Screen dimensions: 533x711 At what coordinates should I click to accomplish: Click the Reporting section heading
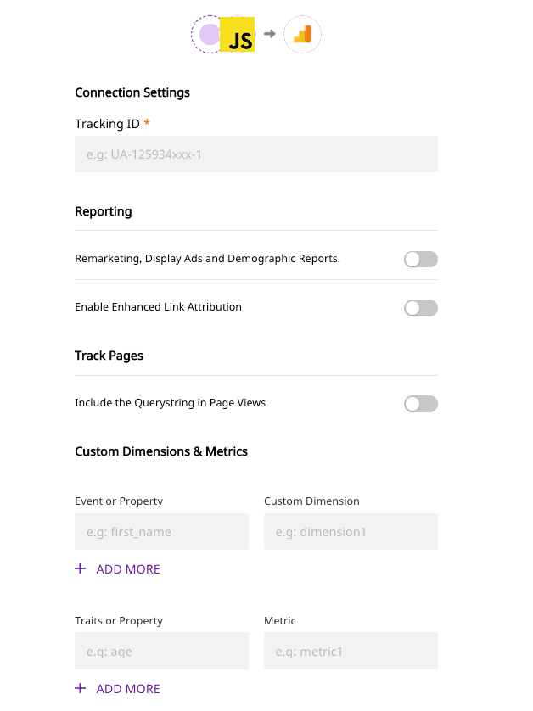point(104,211)
